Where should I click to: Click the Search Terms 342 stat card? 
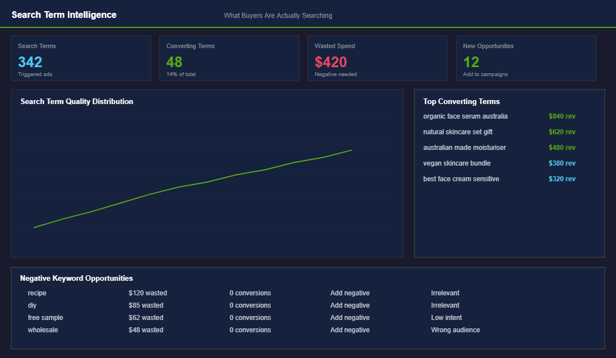(x=81, y=58)
